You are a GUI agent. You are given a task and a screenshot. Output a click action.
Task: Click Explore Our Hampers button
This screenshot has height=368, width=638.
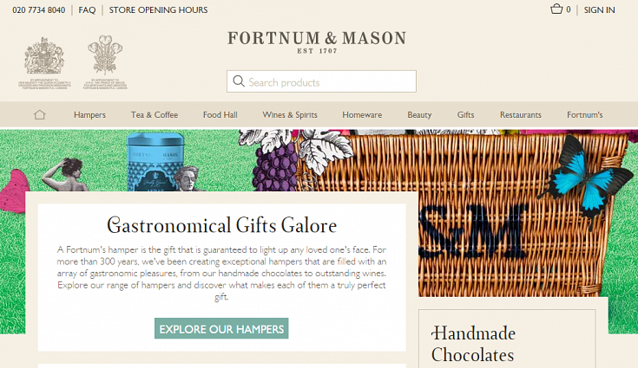point(221,329)
